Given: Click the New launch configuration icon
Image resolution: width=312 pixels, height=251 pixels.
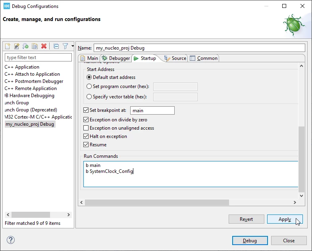Looking at the screenshot, I should pyautogui.click(x=8, y=46).
